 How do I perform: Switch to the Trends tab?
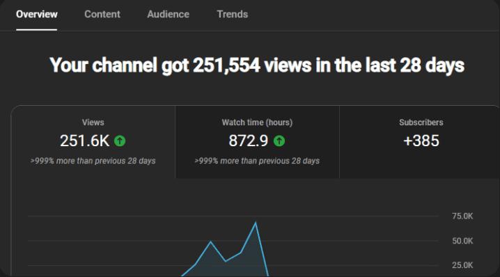[232, 15]
